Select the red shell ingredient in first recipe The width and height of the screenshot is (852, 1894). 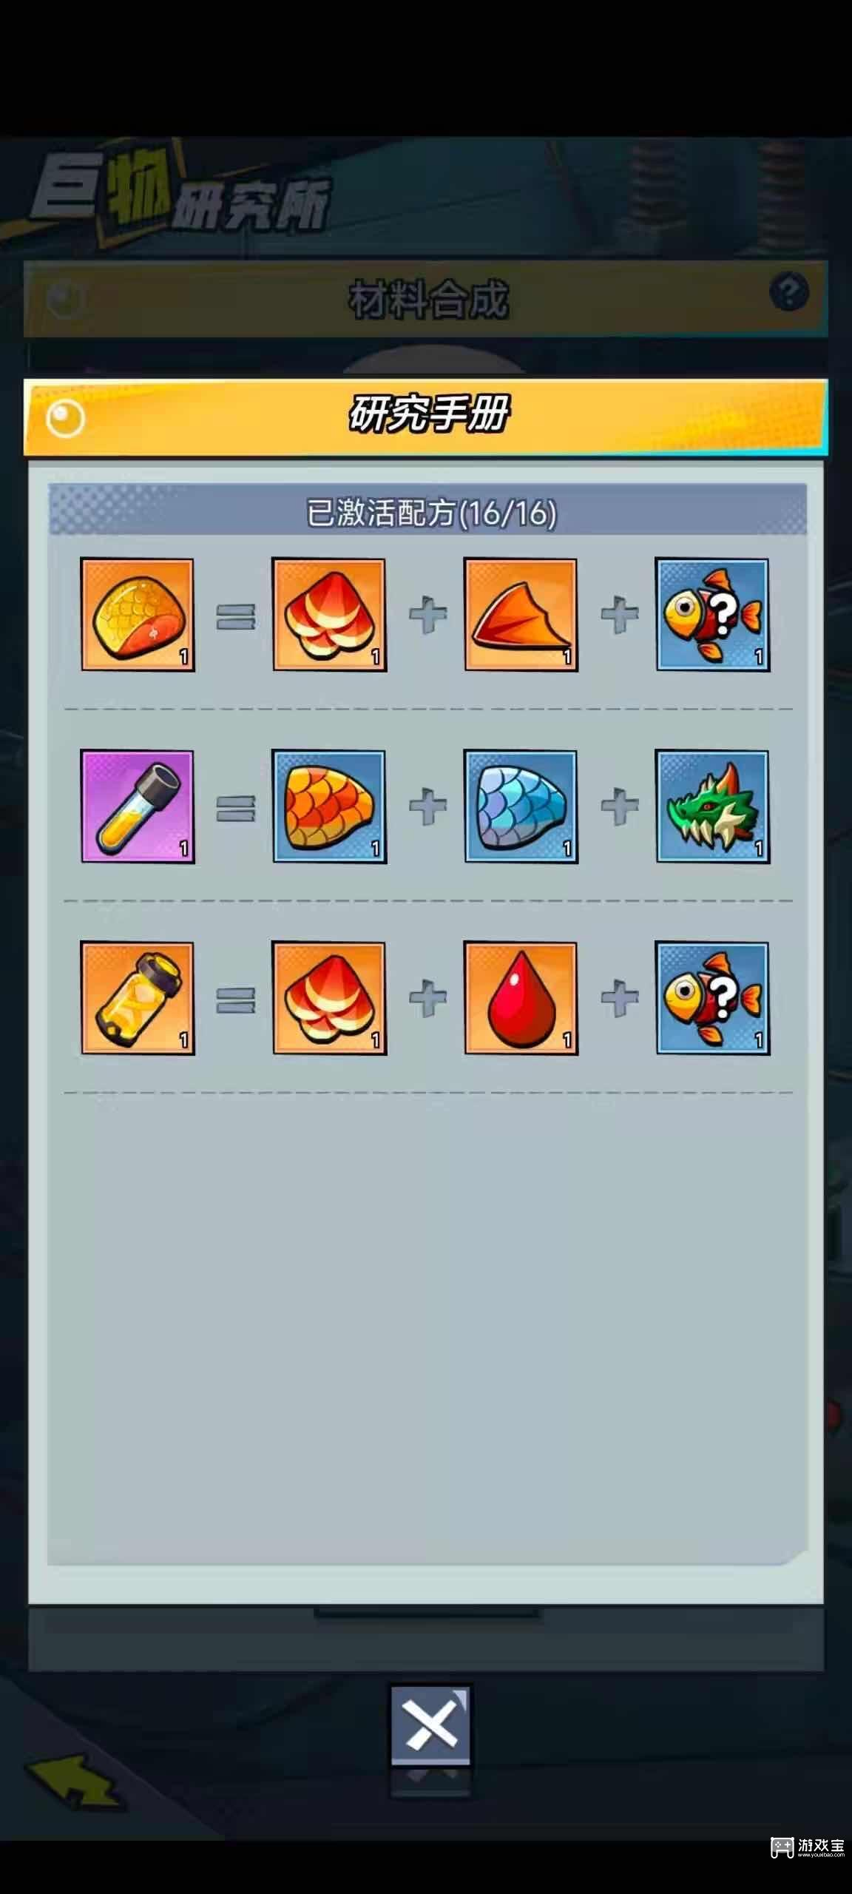coord(329,615)
